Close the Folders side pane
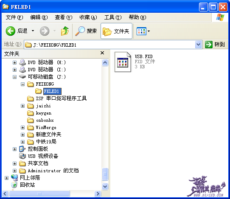 [102, 53]
